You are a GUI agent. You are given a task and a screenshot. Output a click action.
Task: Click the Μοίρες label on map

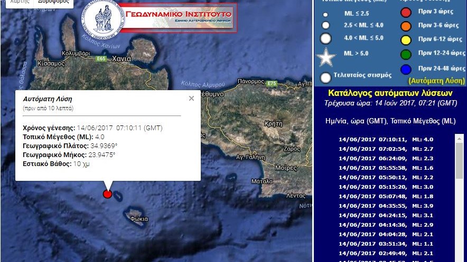coord(286,168)
